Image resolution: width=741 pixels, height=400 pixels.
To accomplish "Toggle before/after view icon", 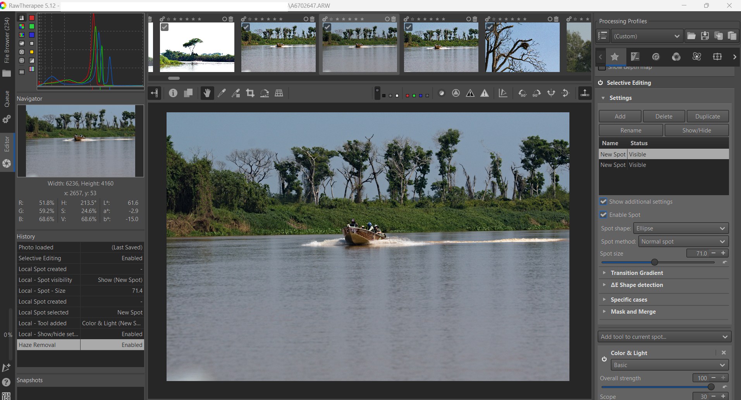I will click(188, 93).
